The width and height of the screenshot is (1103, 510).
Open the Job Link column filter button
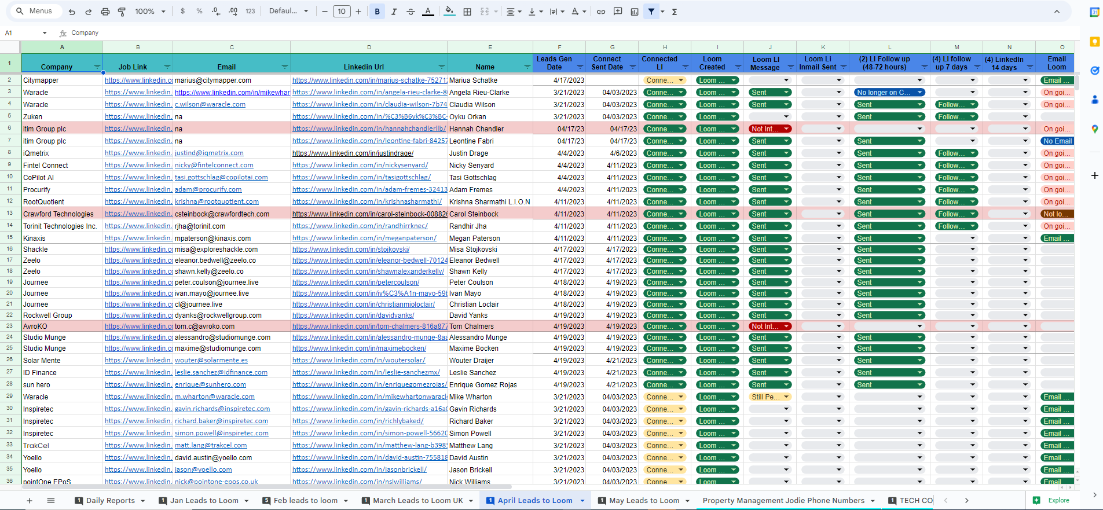click(x=167, y=67)
